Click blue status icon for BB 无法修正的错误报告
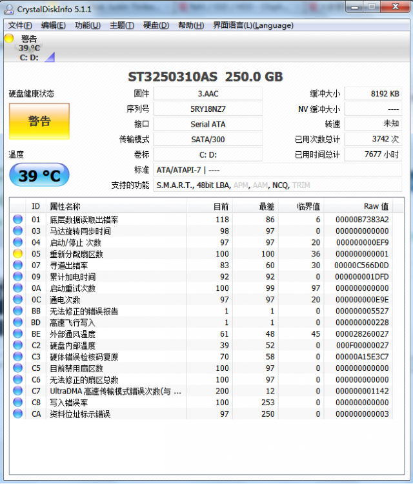This screenshot has height=484, width=413. [18, 311]
